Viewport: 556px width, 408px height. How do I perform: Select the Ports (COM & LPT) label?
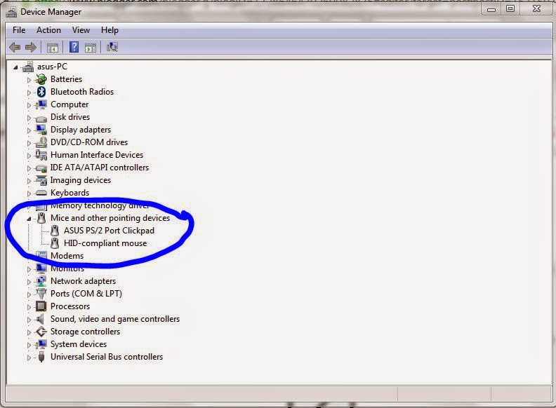pos(86,294)
